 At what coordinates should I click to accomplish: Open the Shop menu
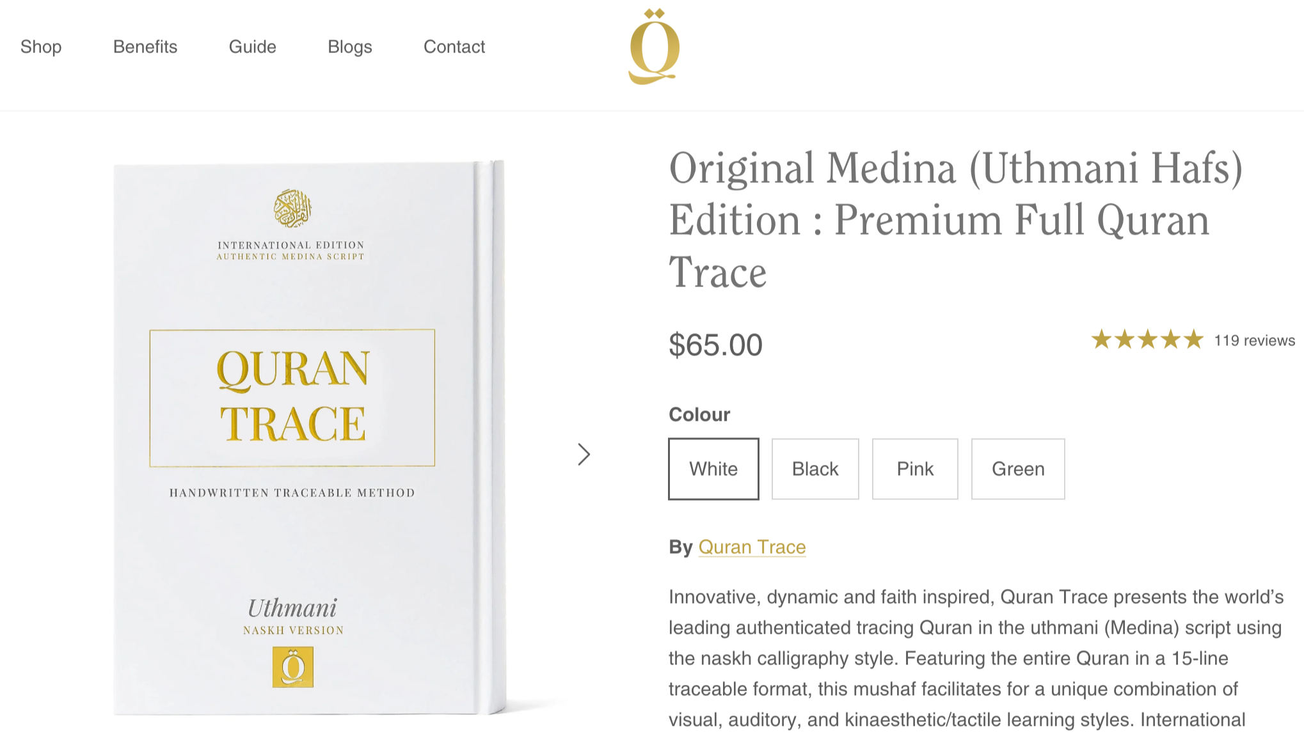click(41, 47)
